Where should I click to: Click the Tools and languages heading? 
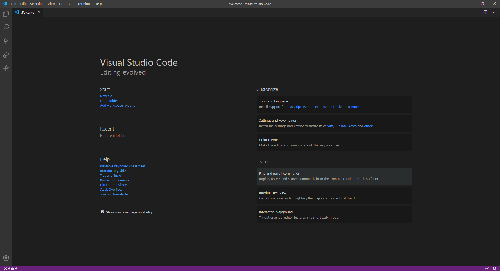tap(274, 101)
